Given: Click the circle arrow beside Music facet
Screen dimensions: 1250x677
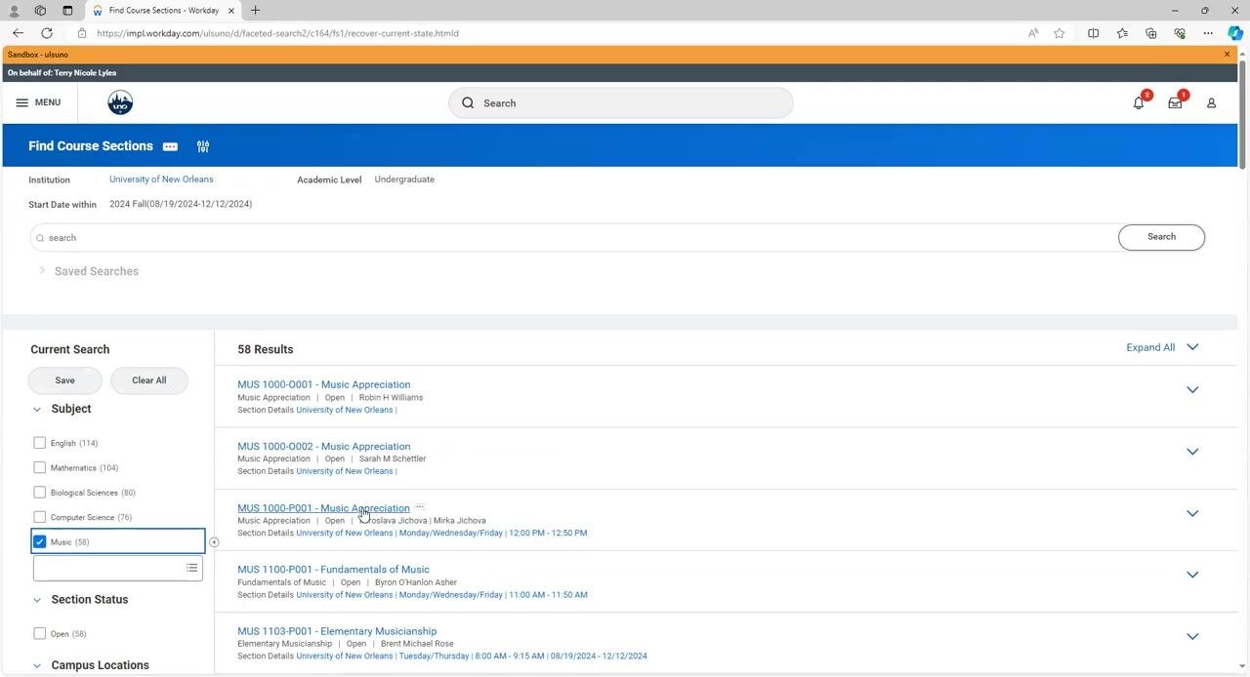Looking at the screenshot, I should [214, 542].
